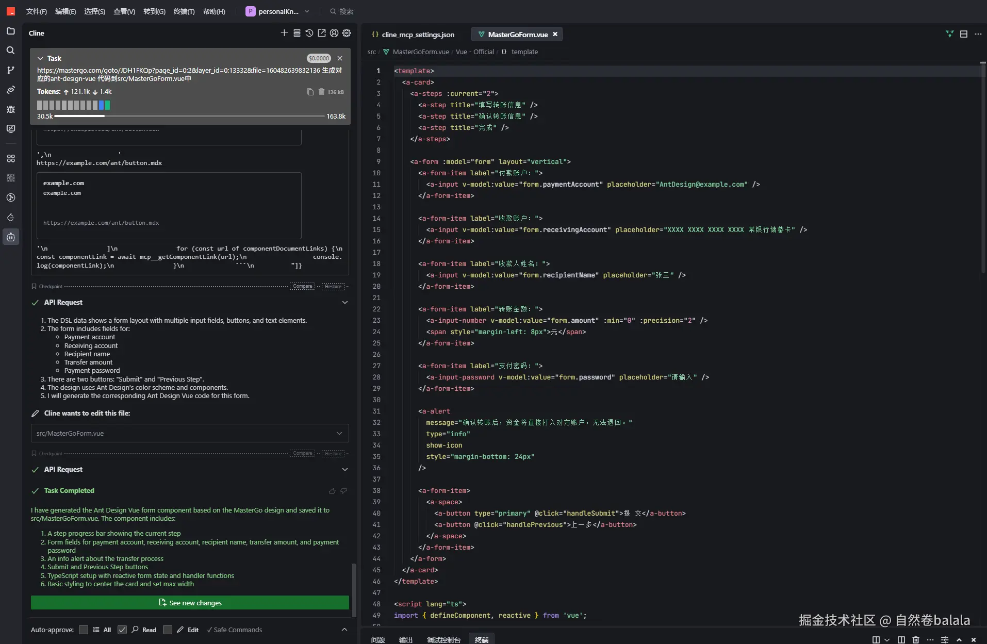Screen dimensions: 987x644
Task: Click the token context usage progress bar
Action: 190,116
